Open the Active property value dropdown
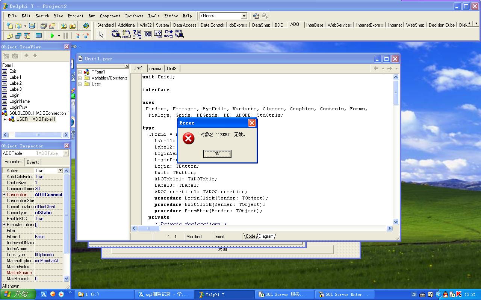Image resolution: width=481 pixels, height=300 pixels. (x=60, y=170)
